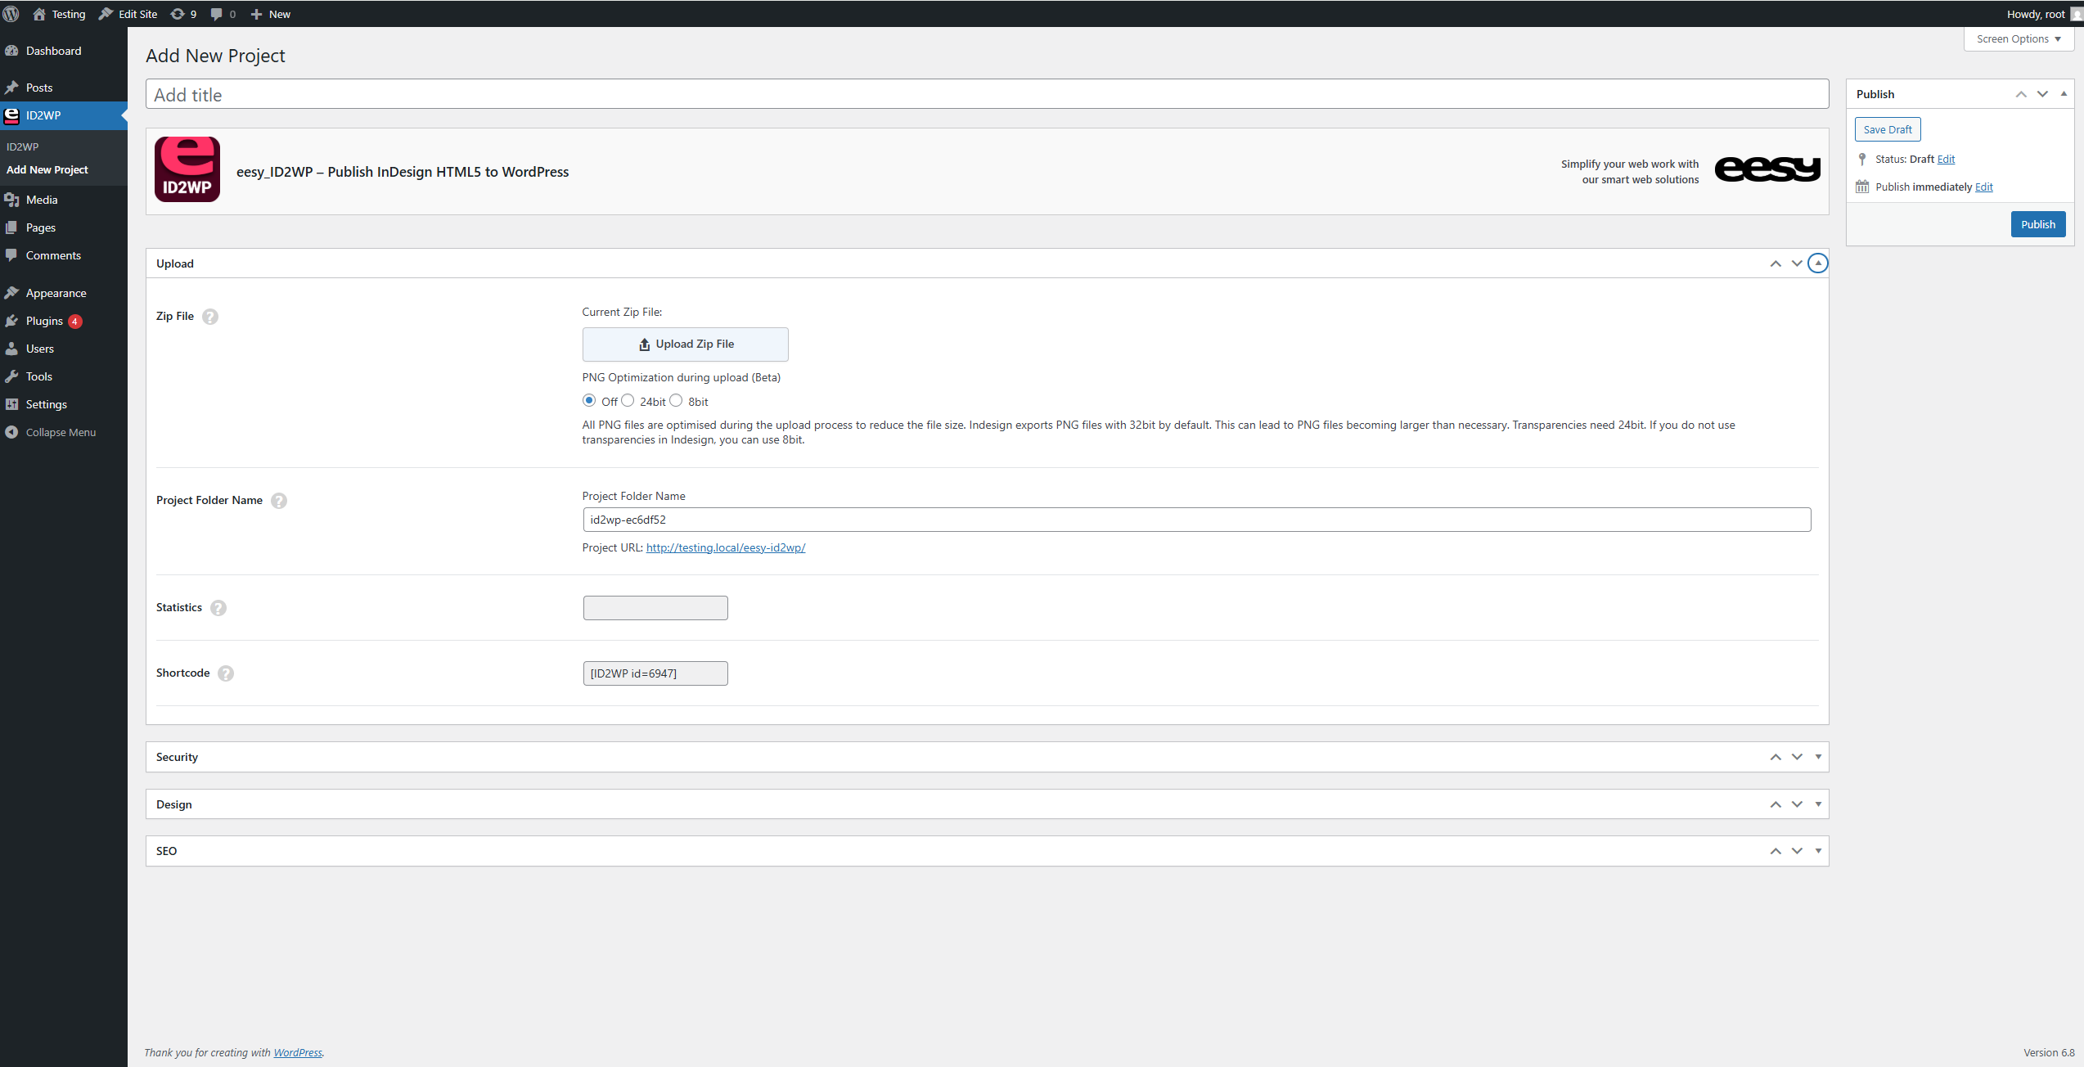The height and width of the screenshot is (1067, 2084).
Task: Collapse the admin sidebar menu
Action: 64,432
